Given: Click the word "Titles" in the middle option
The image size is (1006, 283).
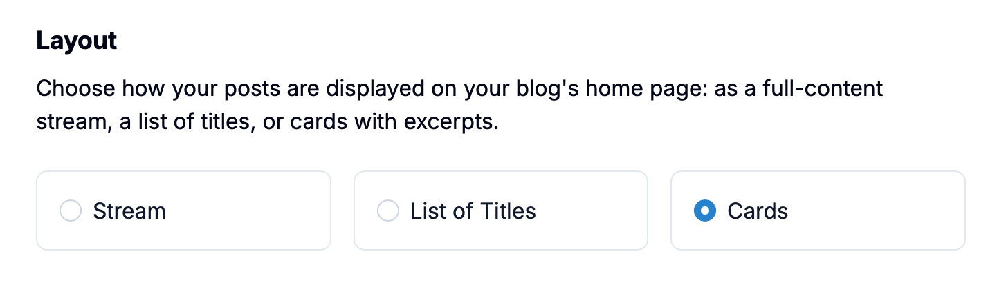Looking at the screenshot, I should click(505, 211).
